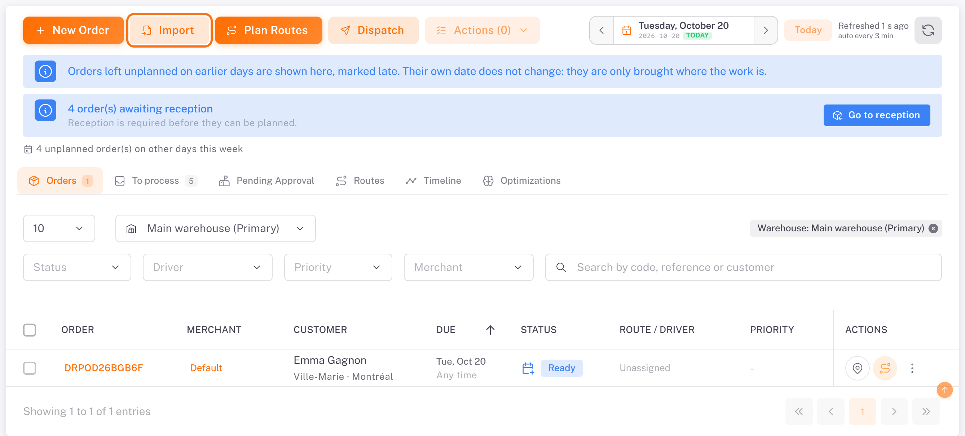The image size is (965, 436).
Task: Open the calendar date picker icon
Action: (627, 30)
